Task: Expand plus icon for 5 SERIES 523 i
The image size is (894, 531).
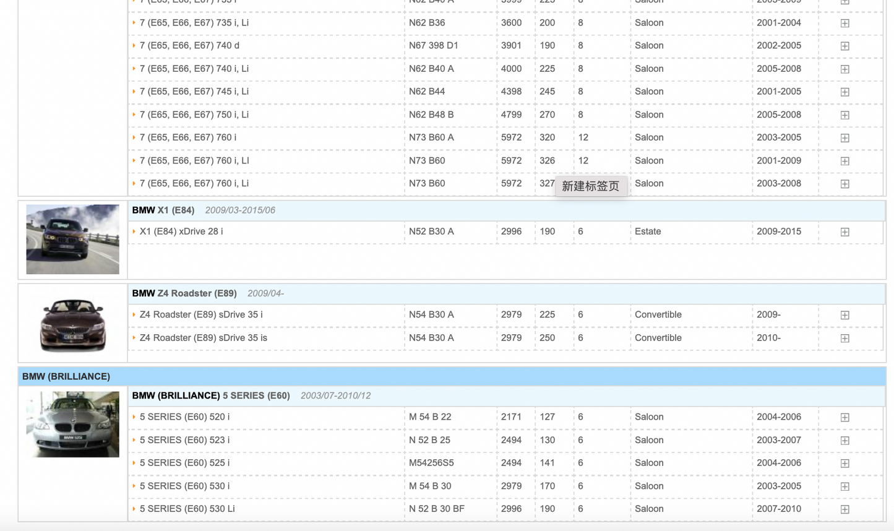Action: [845, 440]
